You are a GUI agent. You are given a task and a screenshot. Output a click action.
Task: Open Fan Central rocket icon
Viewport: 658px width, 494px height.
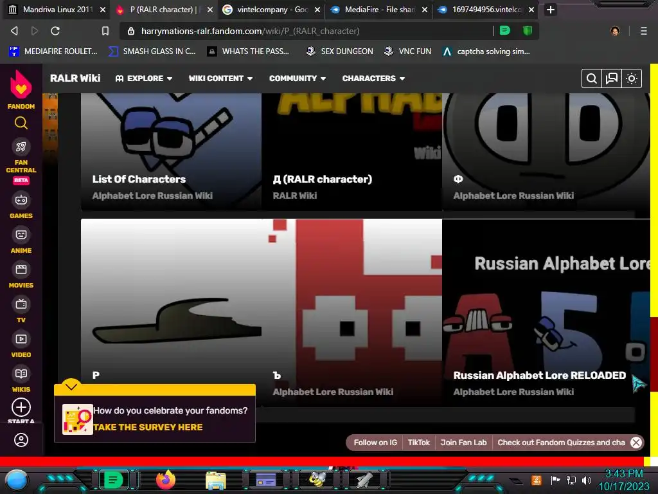21,147
